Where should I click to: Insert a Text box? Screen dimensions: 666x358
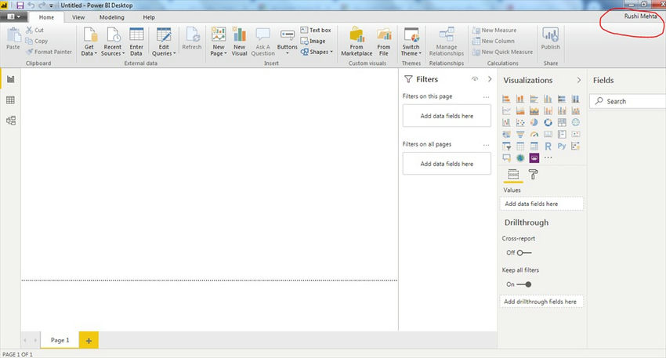pyautogui.click(x=316, y=30)
